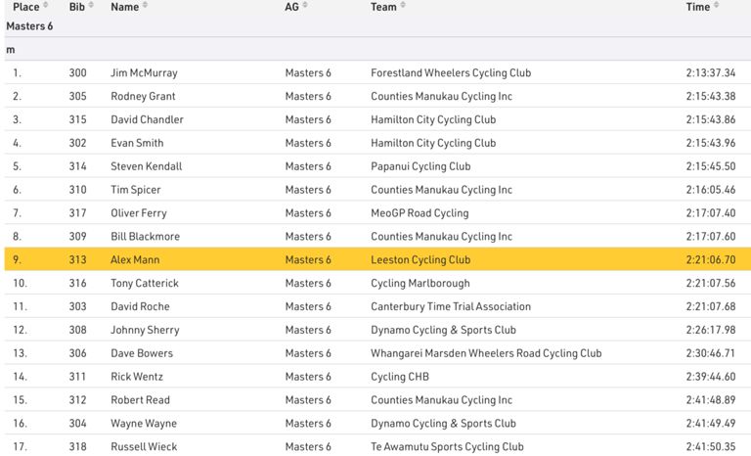Select time 2:30:46.71
Screen dimensions: 751x456
(711, 353)
